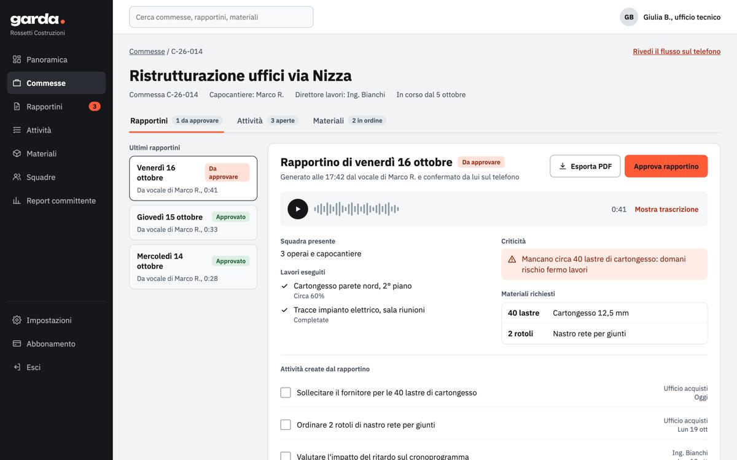Viewport: 737px width, 460px height.
Task: Open the Giulia B. account label
Action: pyautogui.click(x=682, y=17)
